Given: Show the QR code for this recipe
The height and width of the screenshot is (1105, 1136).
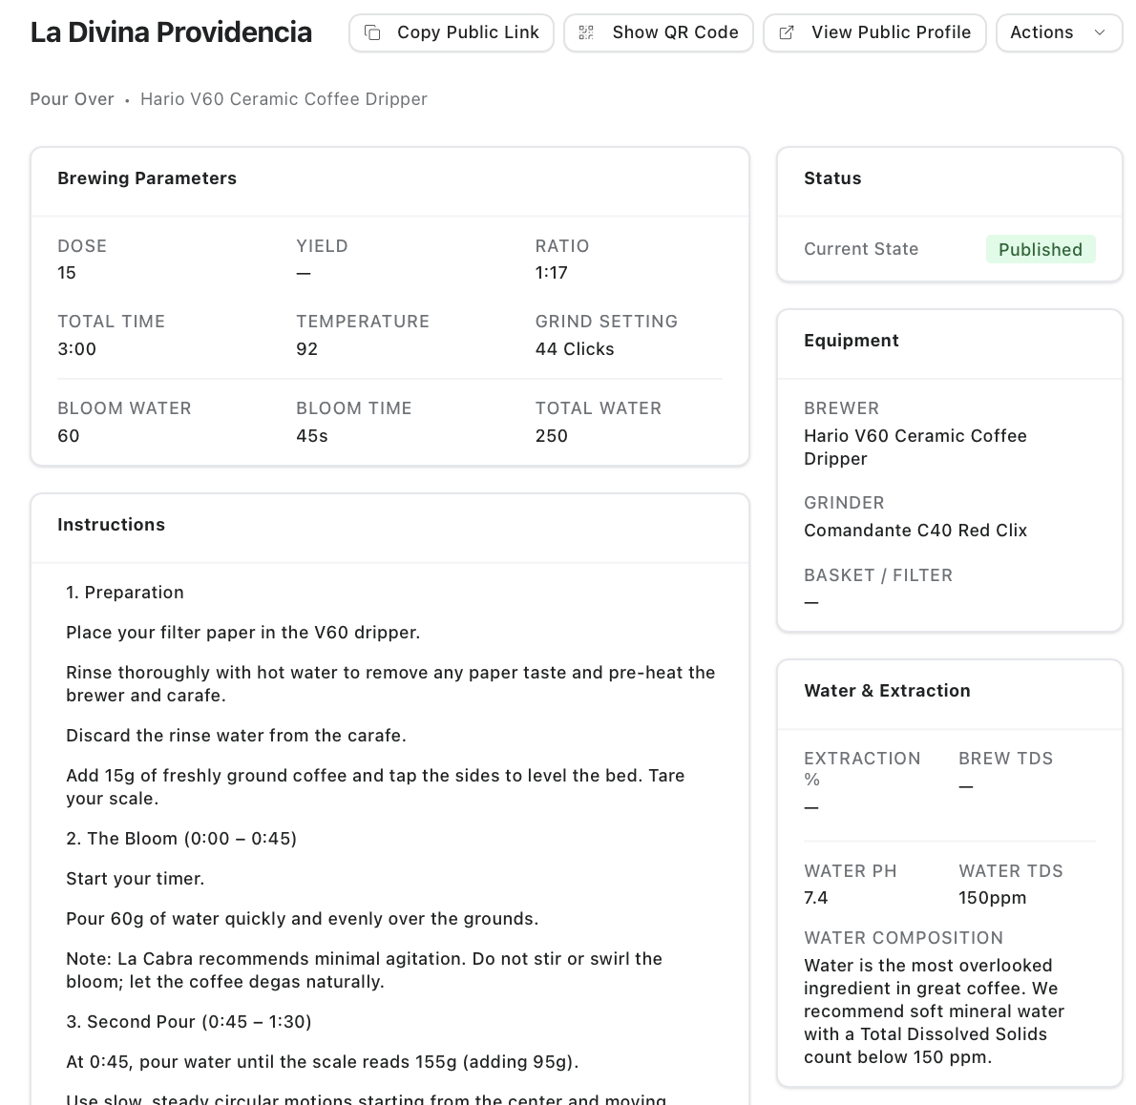Looking at the screenshot, I should (x=658, y=32).
